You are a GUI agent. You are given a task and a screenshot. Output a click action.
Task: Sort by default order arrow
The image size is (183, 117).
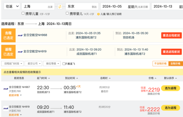coord(176,78)
